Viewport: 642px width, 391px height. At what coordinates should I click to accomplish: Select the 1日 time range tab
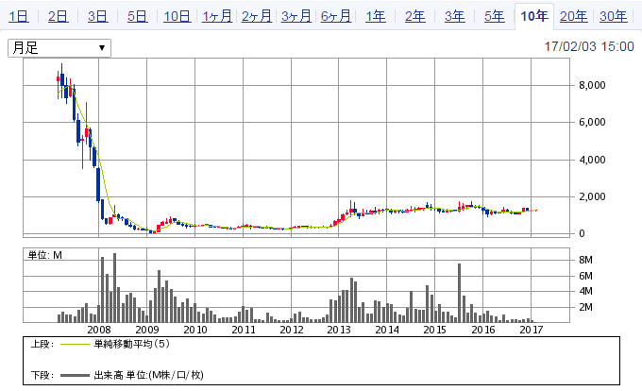pos(19,16)
